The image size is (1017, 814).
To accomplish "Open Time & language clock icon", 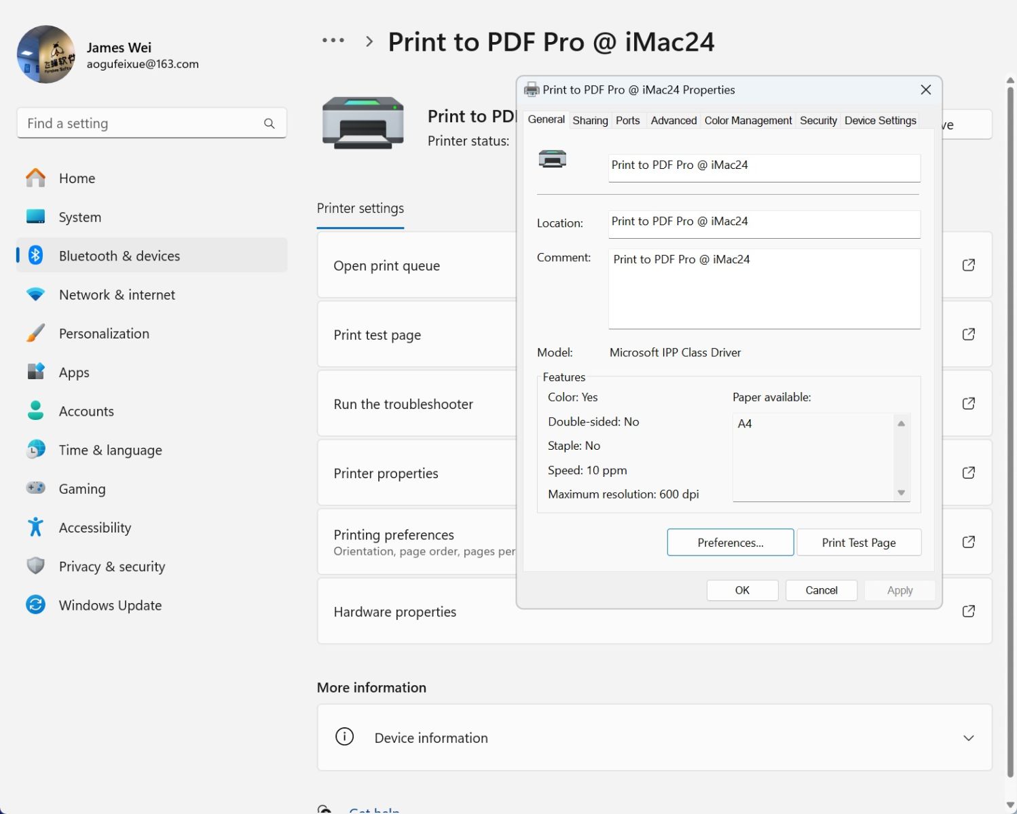I will click(35, 449).
